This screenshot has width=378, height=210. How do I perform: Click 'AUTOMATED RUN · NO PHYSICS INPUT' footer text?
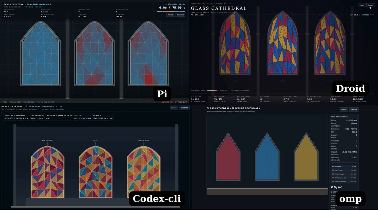174,102
